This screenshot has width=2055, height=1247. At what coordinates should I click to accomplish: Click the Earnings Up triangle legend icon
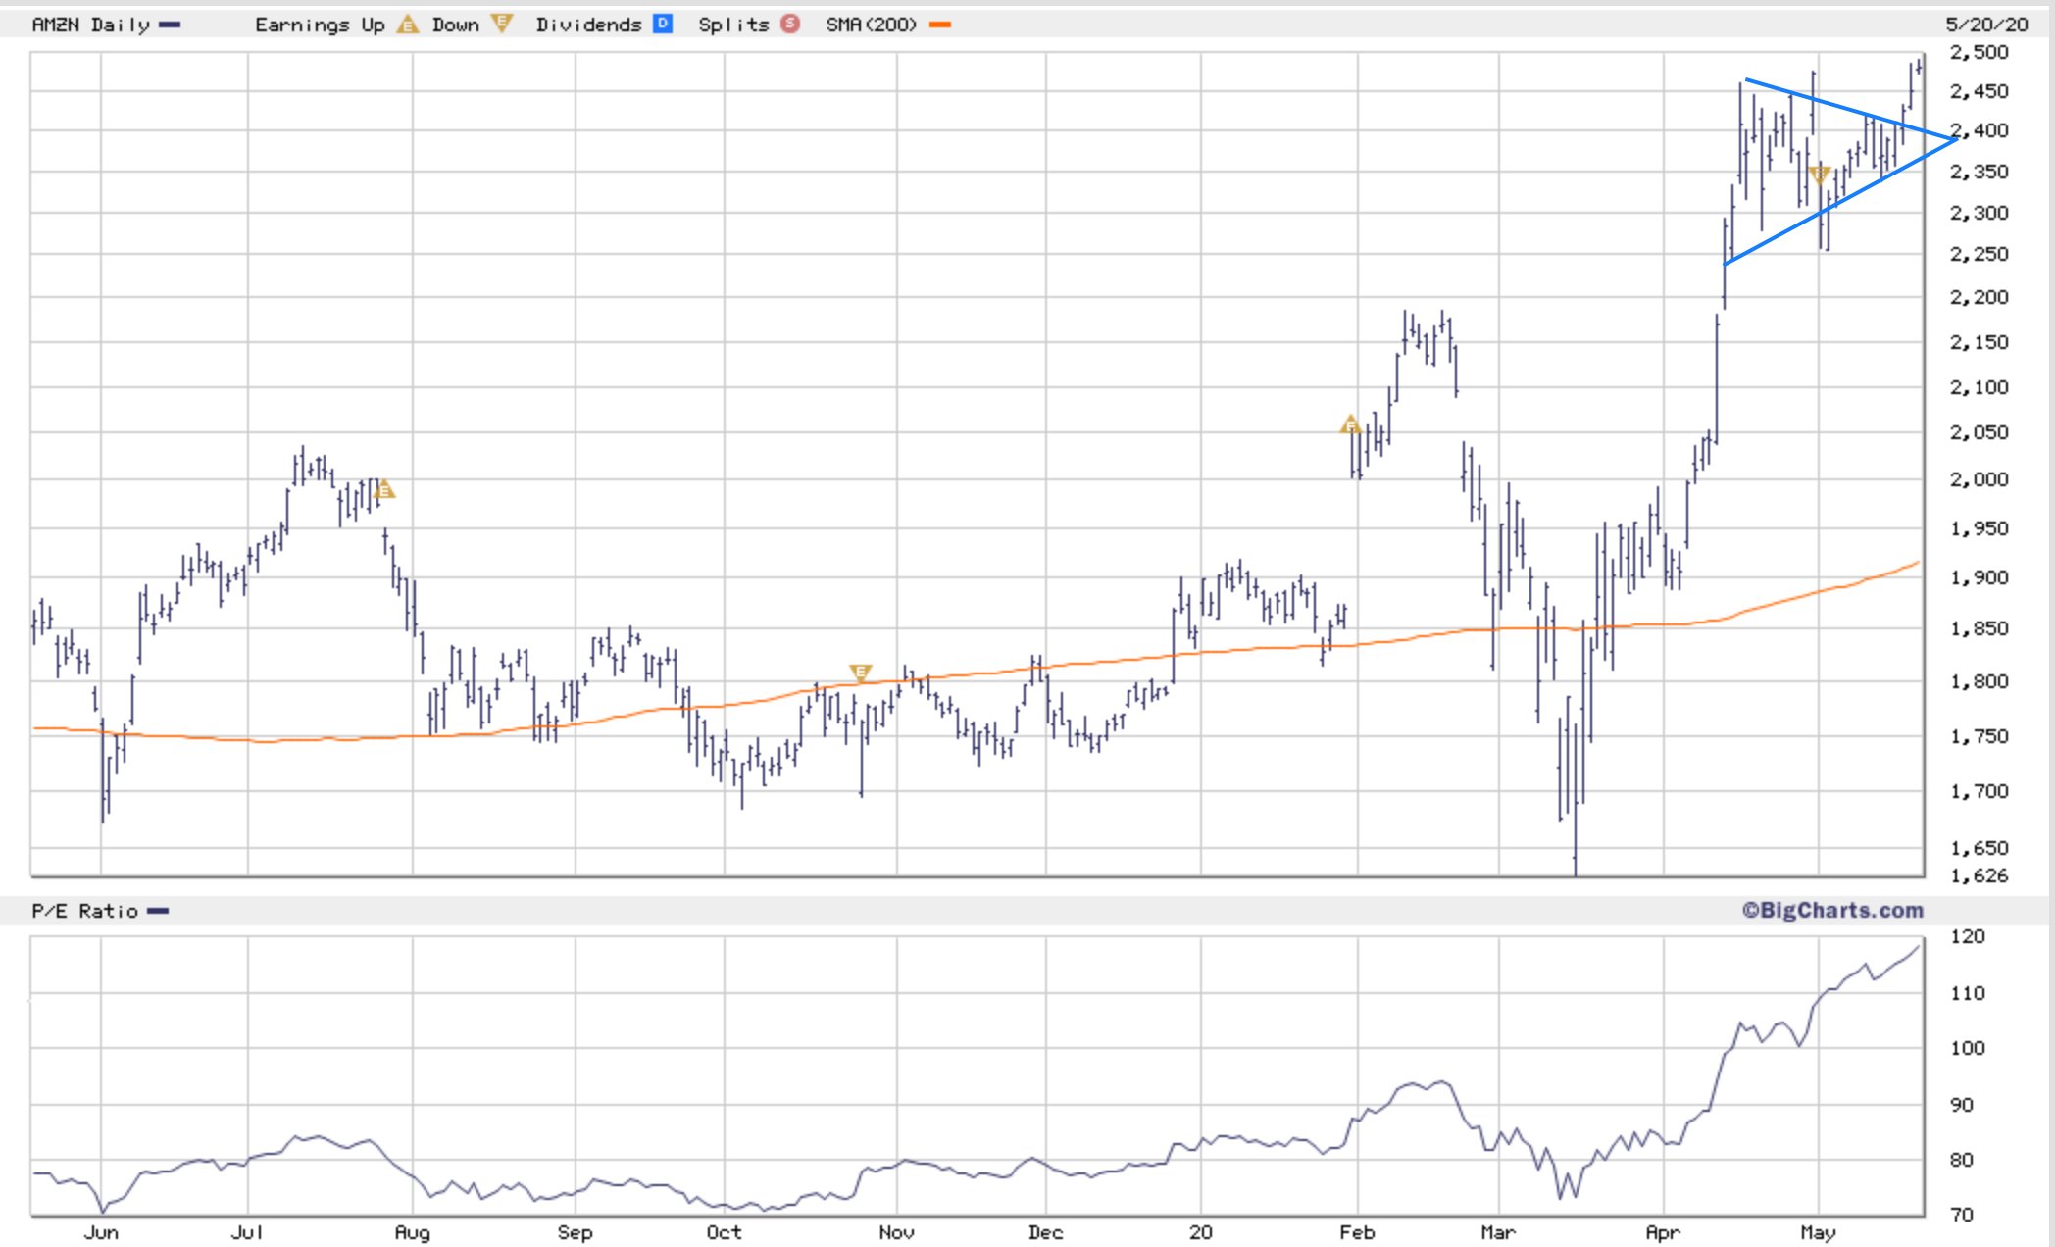(407, 25)
